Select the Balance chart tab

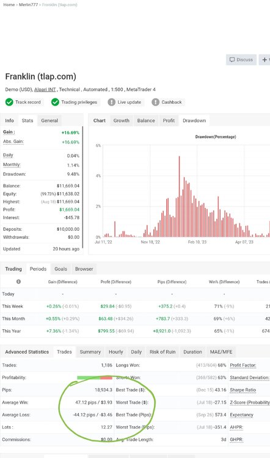pos(146,120)
